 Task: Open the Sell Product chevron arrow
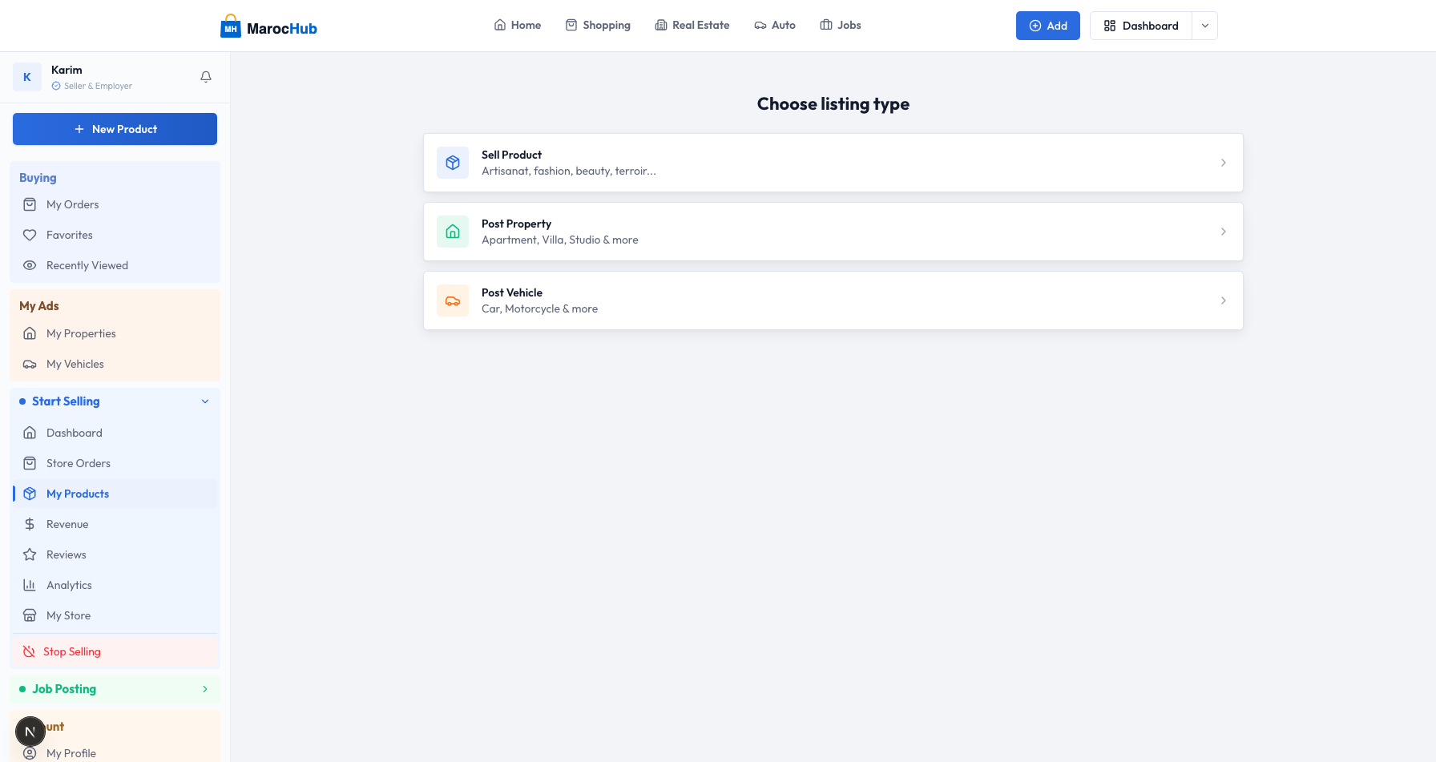pyautogui.click(x=1223, y=163)
